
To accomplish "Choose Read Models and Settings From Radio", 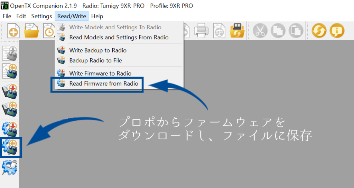I will pos(119,37).
